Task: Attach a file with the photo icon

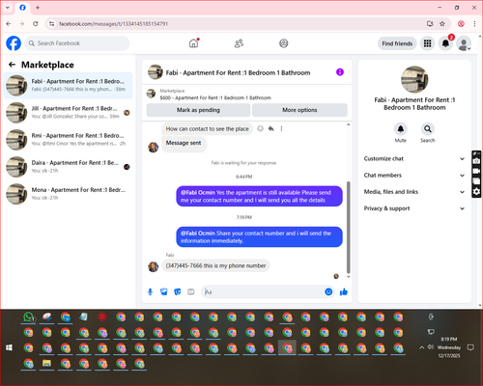Action: 164,291
